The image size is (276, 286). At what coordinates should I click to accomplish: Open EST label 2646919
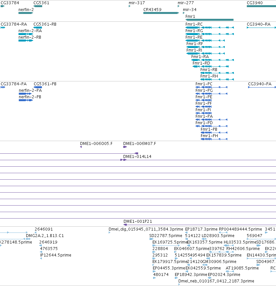tap(48, 242)
